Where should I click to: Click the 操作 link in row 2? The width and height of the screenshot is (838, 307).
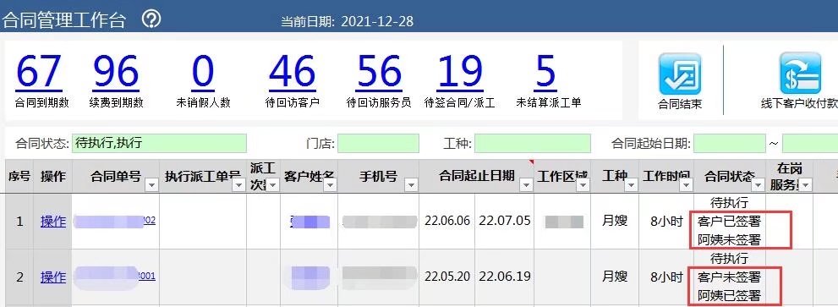pyautogui.click(x=53, y=277)
